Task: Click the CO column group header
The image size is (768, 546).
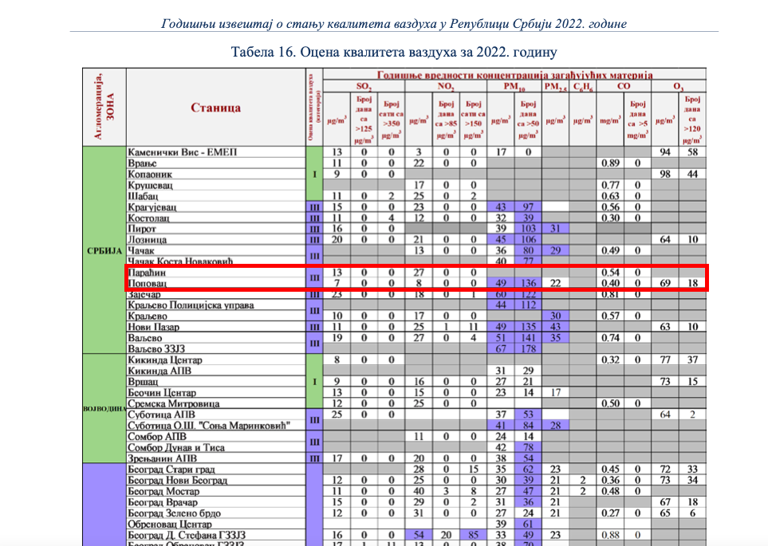Action: coord(624,86)
